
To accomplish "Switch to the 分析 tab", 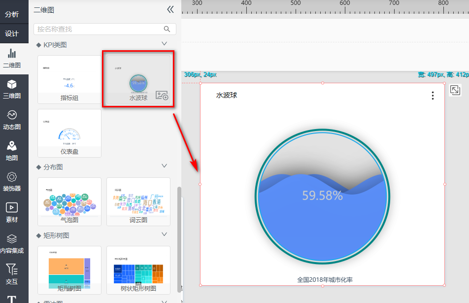I will tap(12, 14).
